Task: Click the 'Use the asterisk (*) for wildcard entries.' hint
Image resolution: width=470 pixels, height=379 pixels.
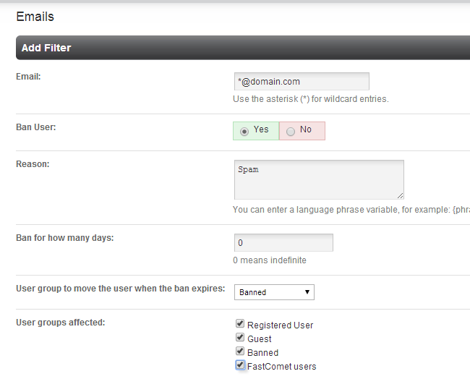Action: 311,99
